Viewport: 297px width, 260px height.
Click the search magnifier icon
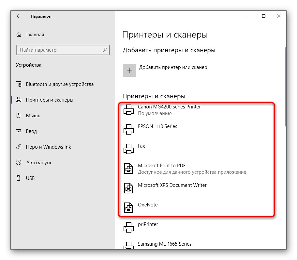click(x=105, y=50)
